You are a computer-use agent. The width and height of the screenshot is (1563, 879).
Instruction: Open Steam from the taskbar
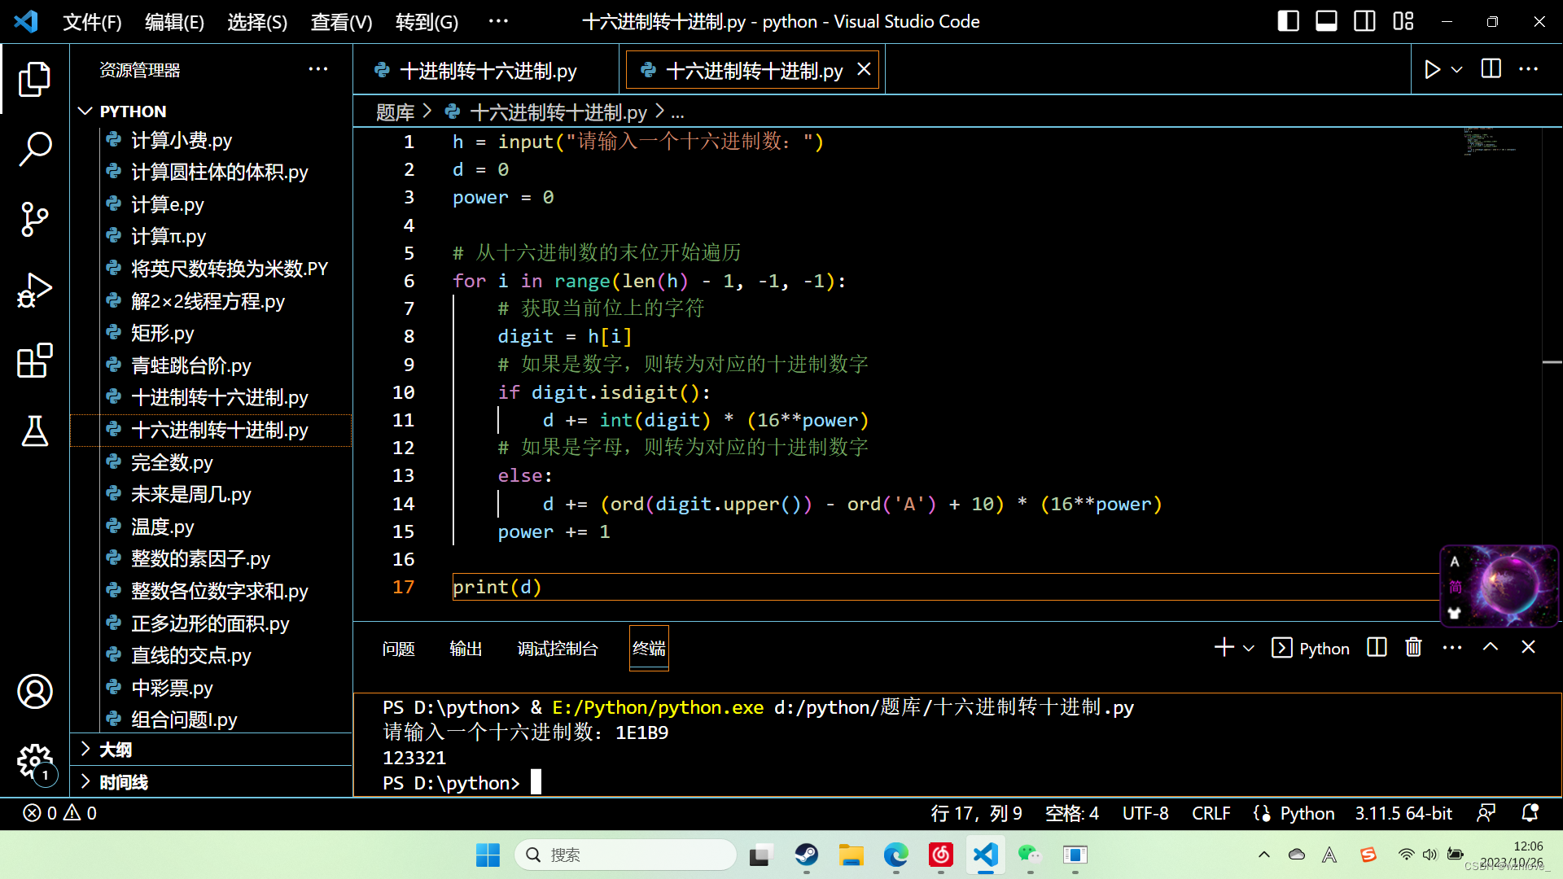807,855
